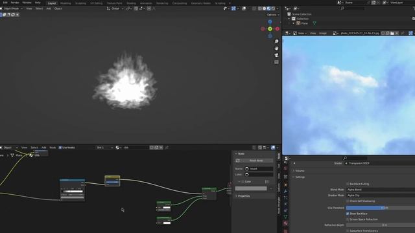Open the Modifiers wrench properties tab
The height and width of the screenshot is (233, 415).
pyautogui.click(x=285, y=191)
